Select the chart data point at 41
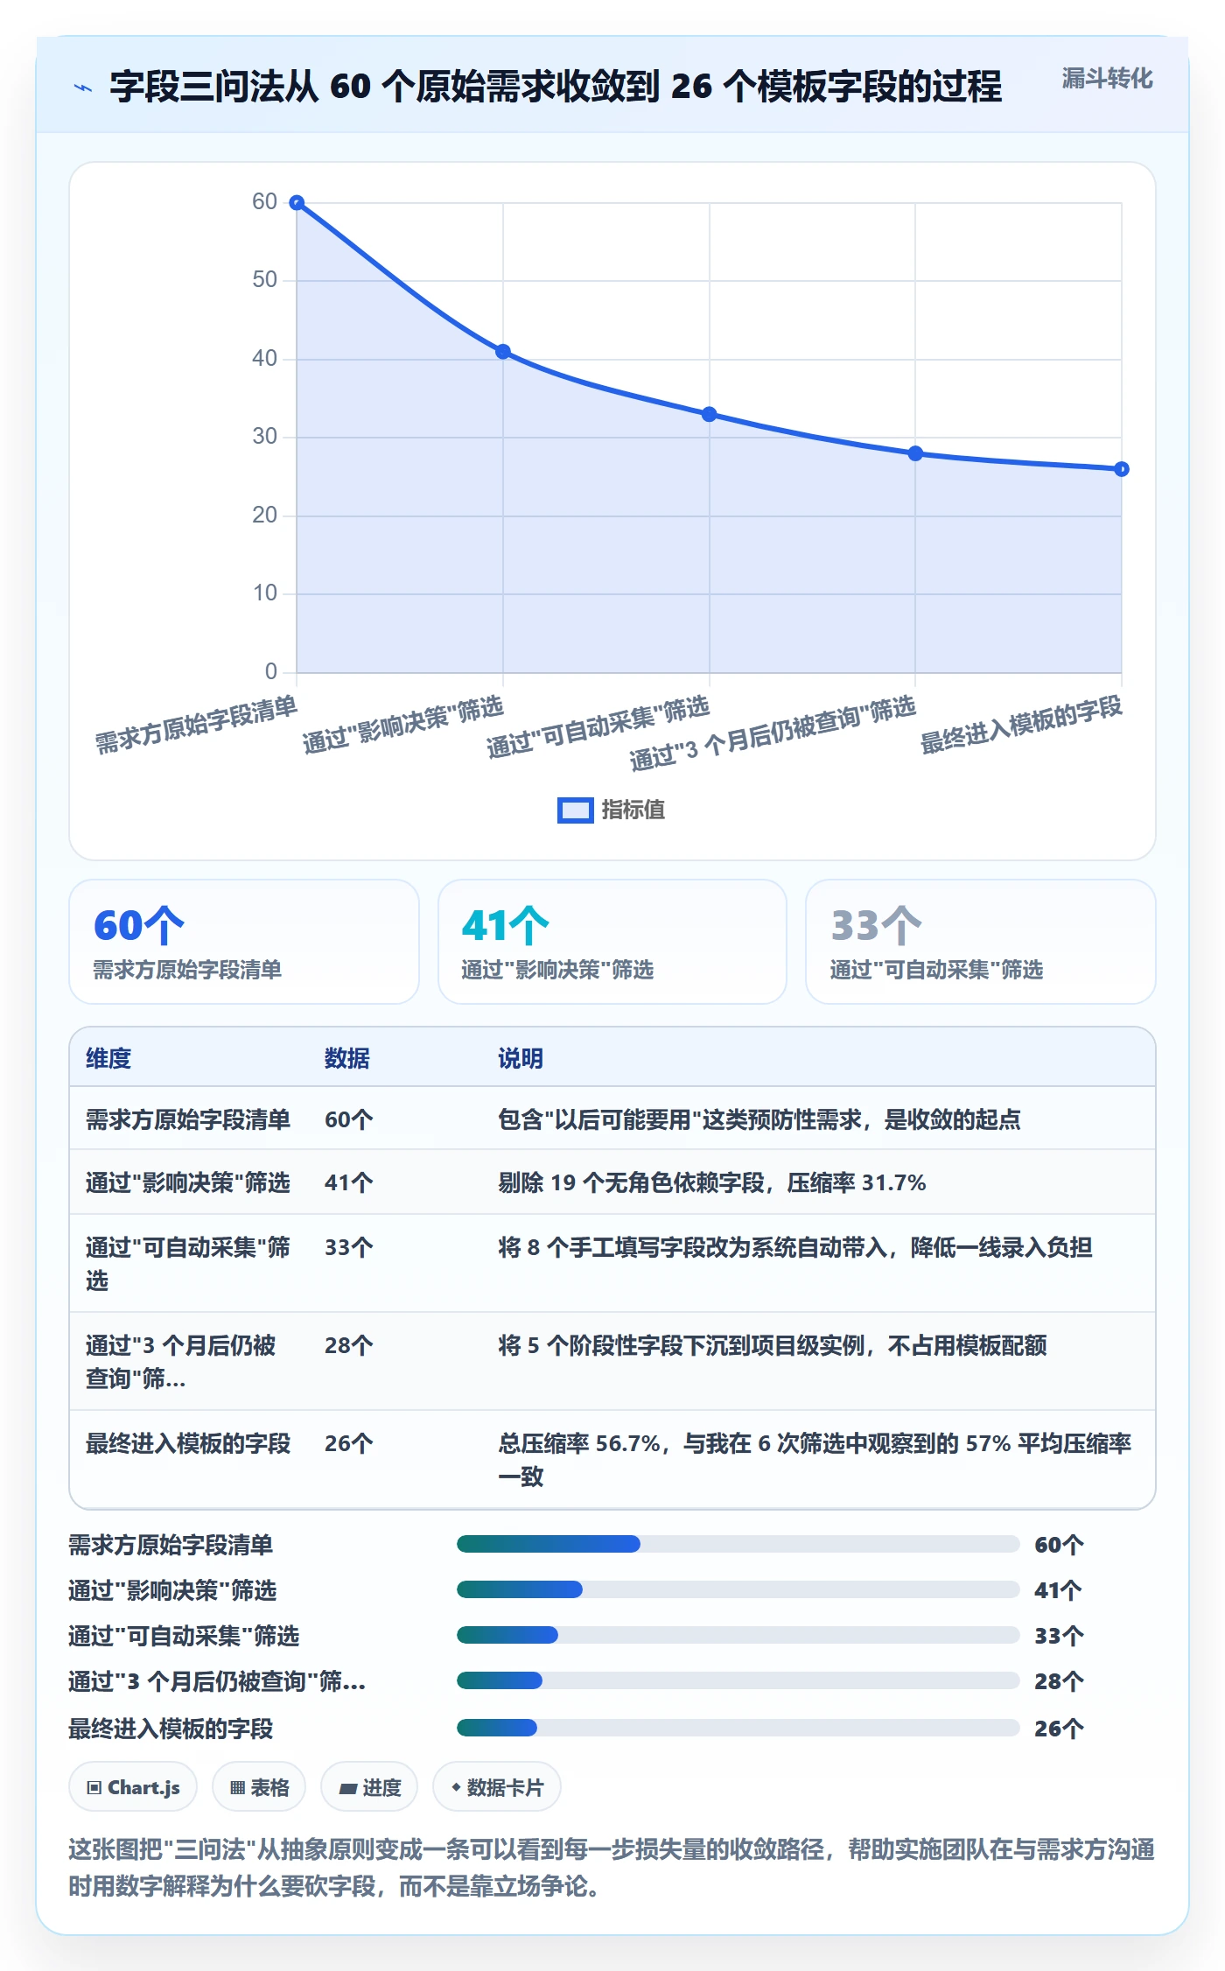The width and height of the screenshot is (1225, 1971). [x=503, y=352]
